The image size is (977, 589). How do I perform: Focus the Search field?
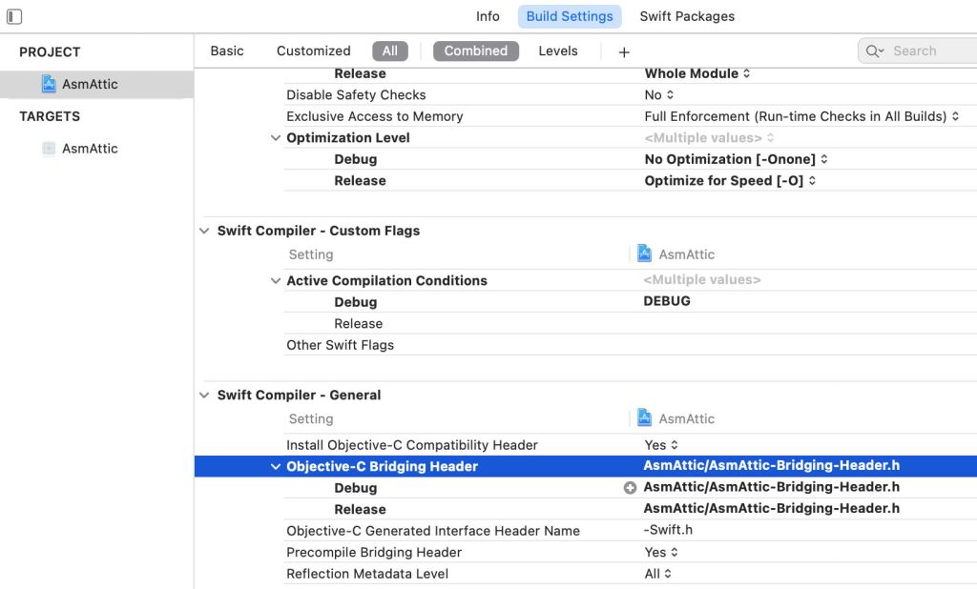tap(917, 51)
